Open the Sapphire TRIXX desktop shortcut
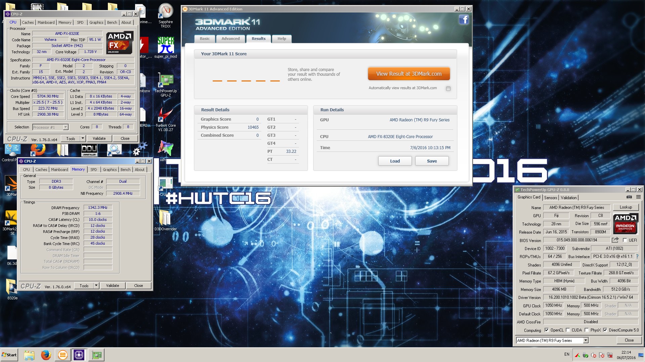 [x=165, y=15]
